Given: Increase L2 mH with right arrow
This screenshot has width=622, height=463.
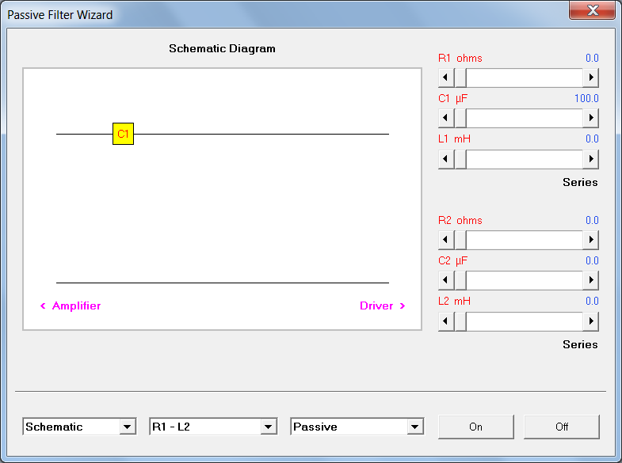Looking at the screenshot, I should [x=590, y=321].
